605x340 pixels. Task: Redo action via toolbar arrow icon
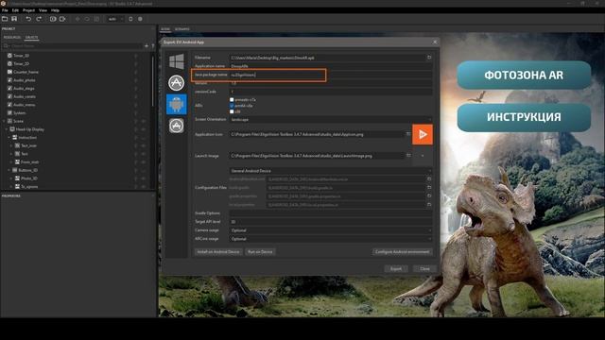[x=39, y=19]
